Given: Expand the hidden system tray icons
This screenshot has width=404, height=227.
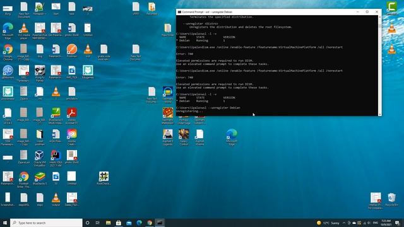Looking at the screenshot, I should 343,223.
